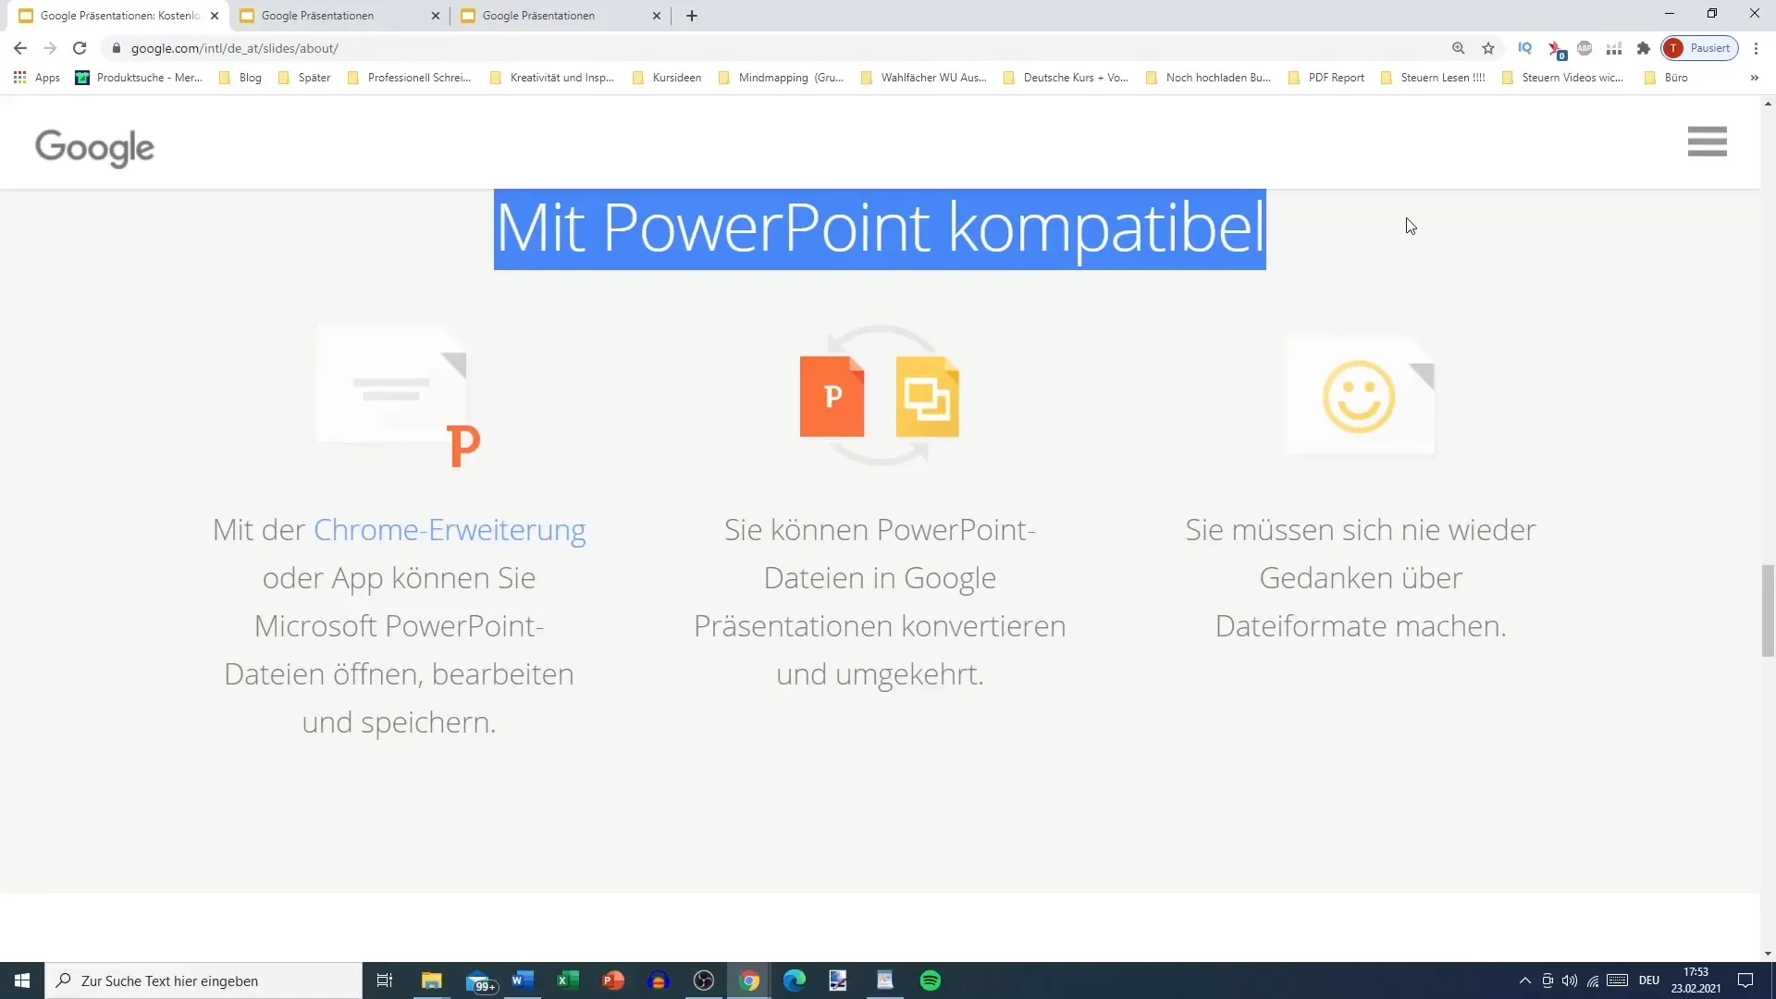This screenshot has height=999, width=1776.
Task: Open the ABP adblock extension
Action: (x=1585, y=48)
